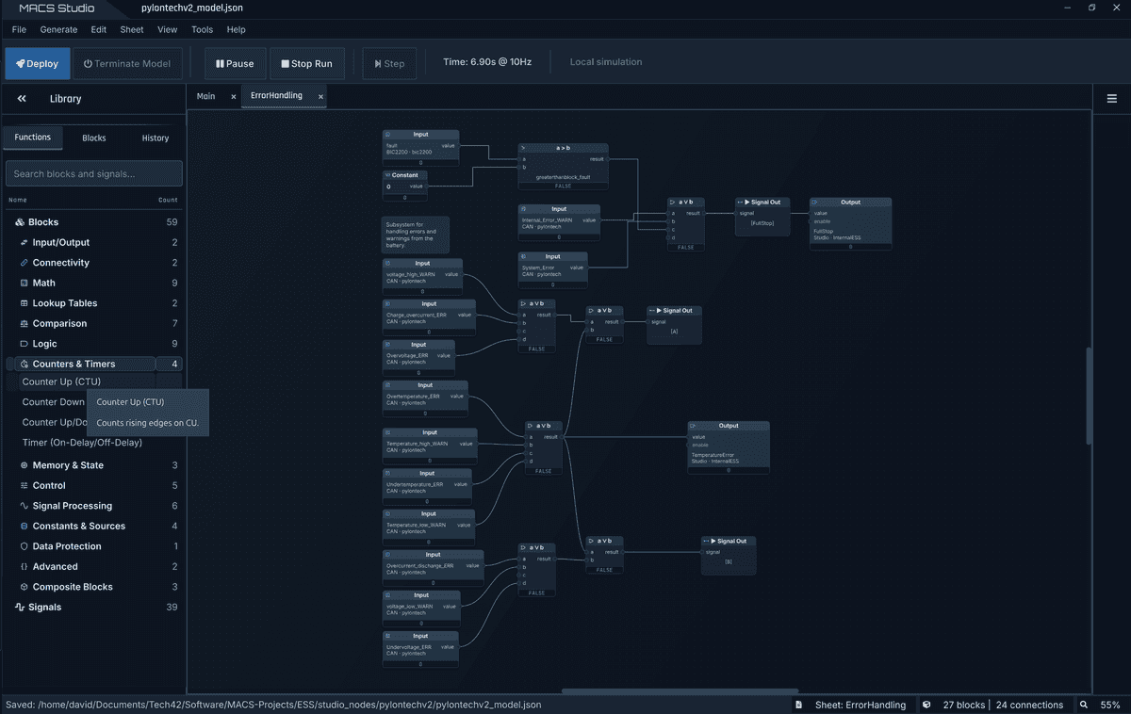Open the Tools menu
Screen dimensions: 1131x714
tap(202, 30)
